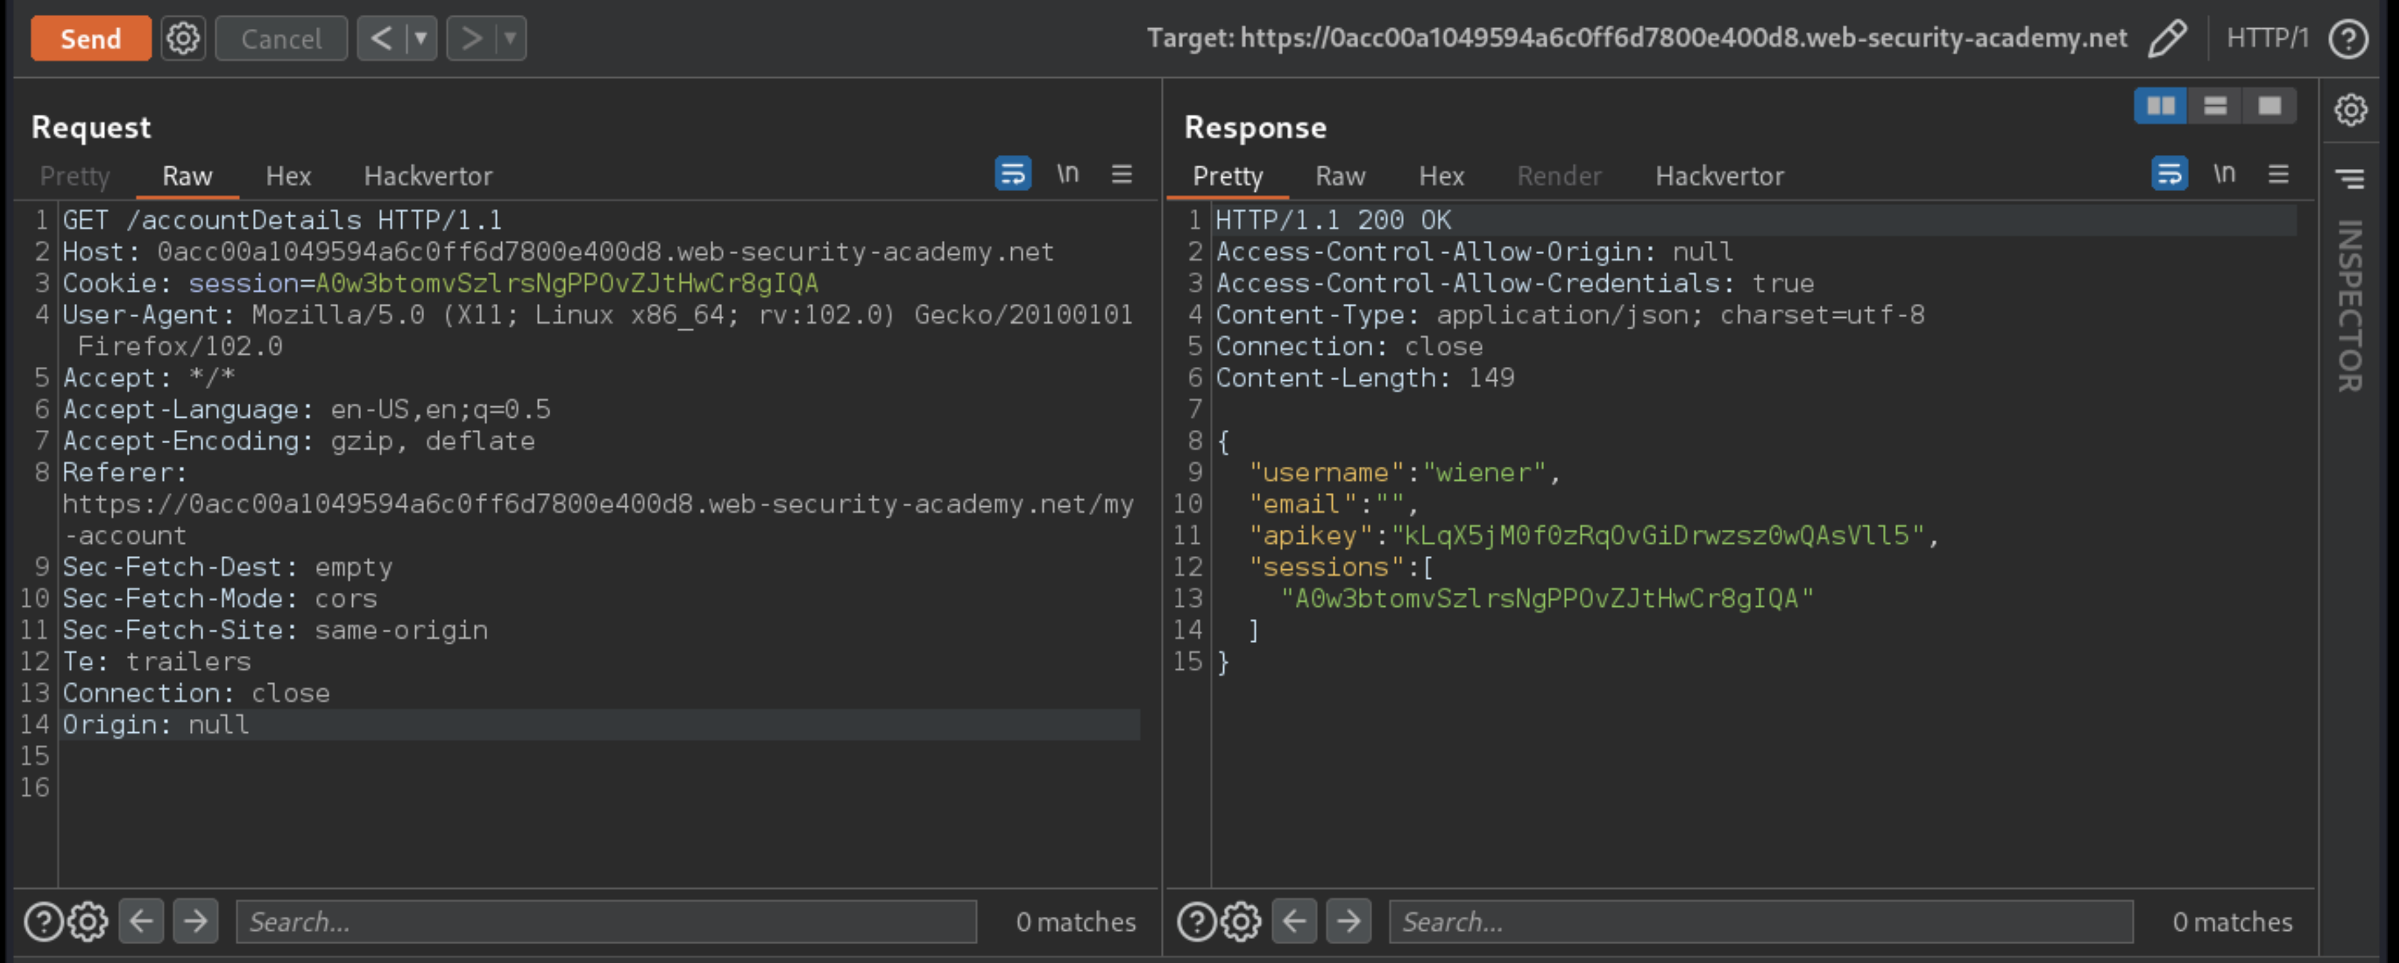Open the Request Hackvertor tab

point(428,176)
